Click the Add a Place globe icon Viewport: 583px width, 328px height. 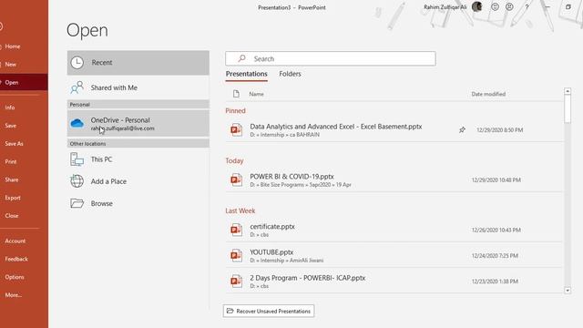click(x=77, y=181)
